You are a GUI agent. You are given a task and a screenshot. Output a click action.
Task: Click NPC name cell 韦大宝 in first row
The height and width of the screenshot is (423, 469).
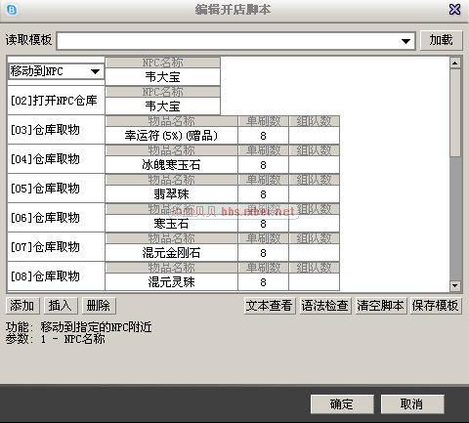tap(162, 77)
